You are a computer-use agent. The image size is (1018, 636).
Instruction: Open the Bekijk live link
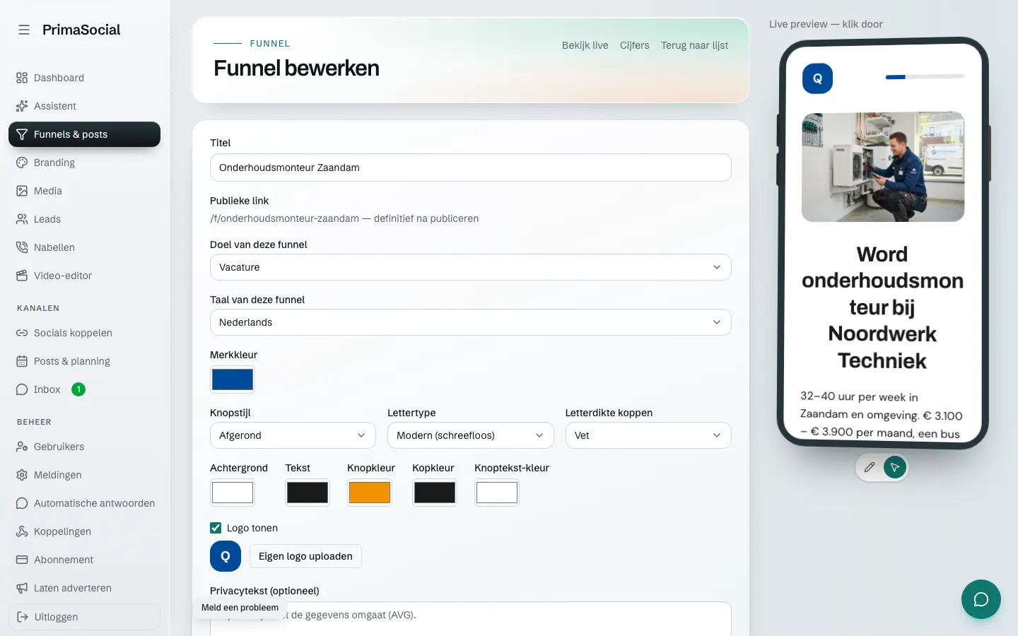click(x=585, y=45)
